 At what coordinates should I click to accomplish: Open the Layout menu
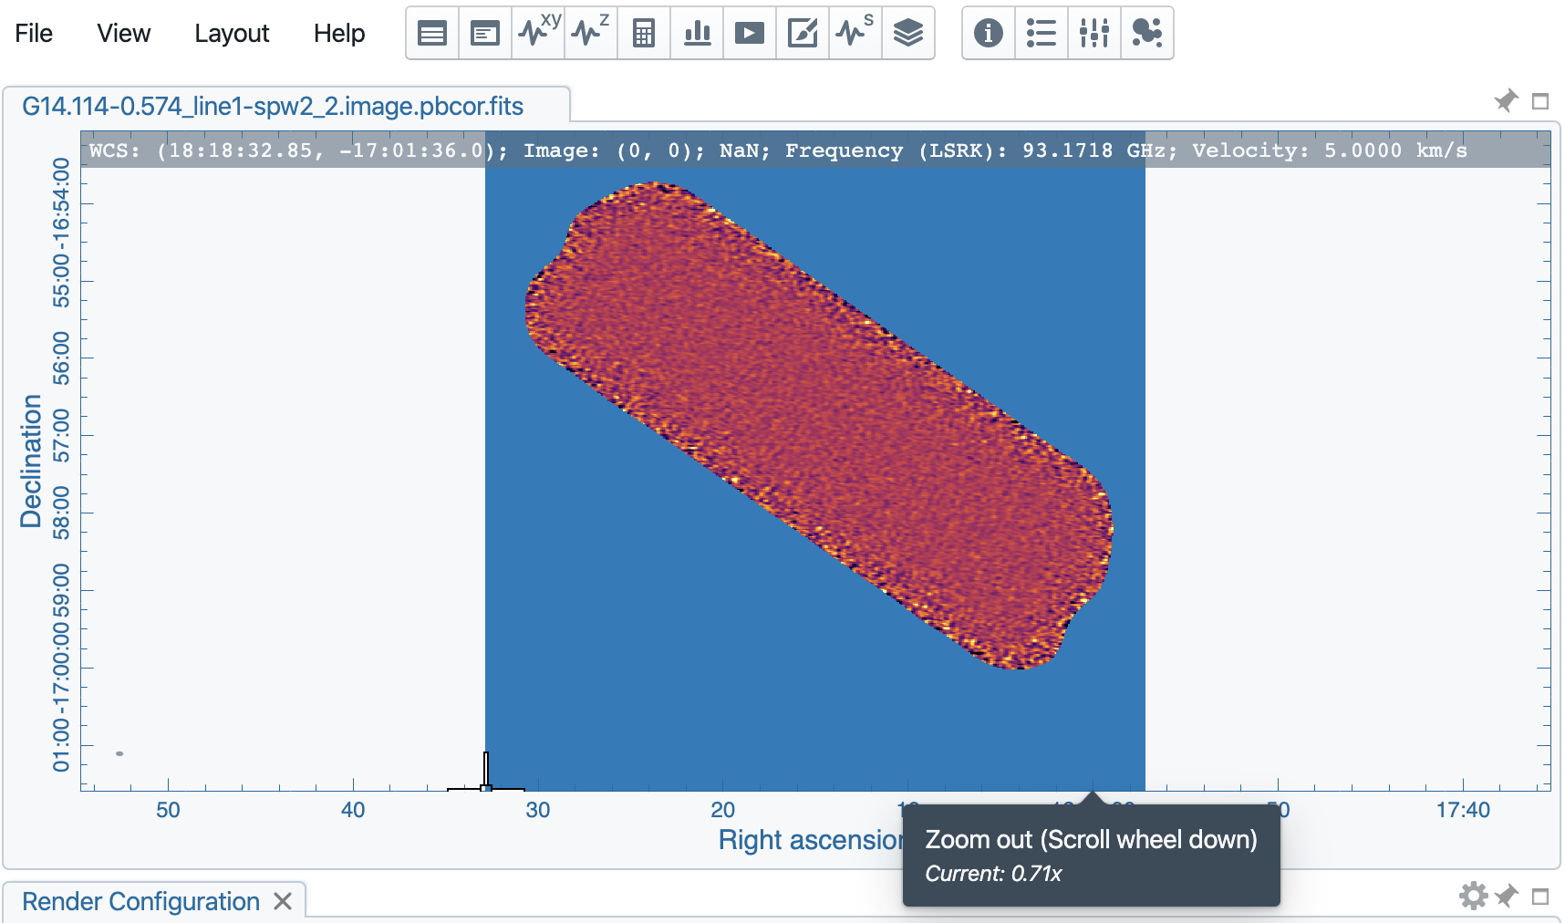point(232,34)
